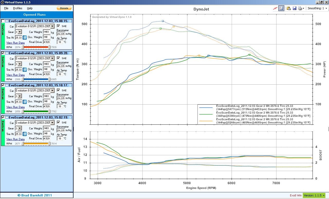The width and height of the screenshot is (329, 199).
Task: Print the dyno graph
Action: (300, 8)
